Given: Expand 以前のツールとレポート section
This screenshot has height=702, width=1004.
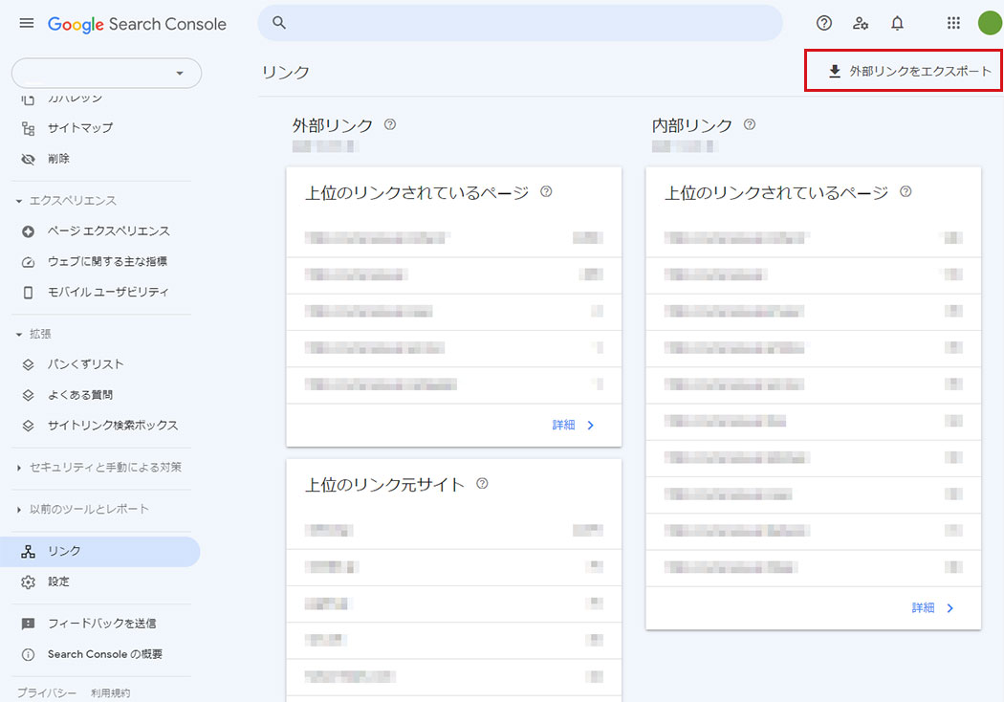Looking at the screenshot, I should coord(83,509).
